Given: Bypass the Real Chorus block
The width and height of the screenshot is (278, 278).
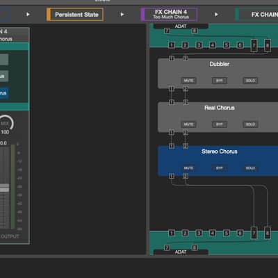Looking at the screenshot, I should click(x=220, y=124).
